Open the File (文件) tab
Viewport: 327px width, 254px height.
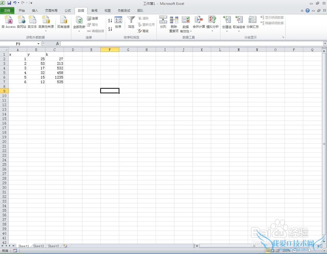pos(7,11)
